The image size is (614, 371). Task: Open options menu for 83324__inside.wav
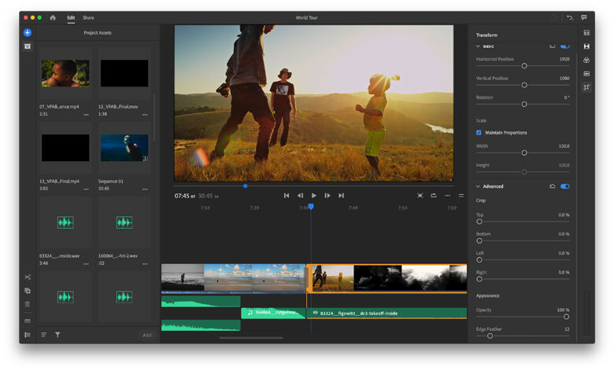[86, 264]
